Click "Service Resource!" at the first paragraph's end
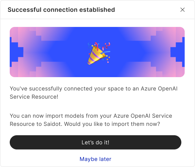Screen dimensions: 195x167 [34, 97]
